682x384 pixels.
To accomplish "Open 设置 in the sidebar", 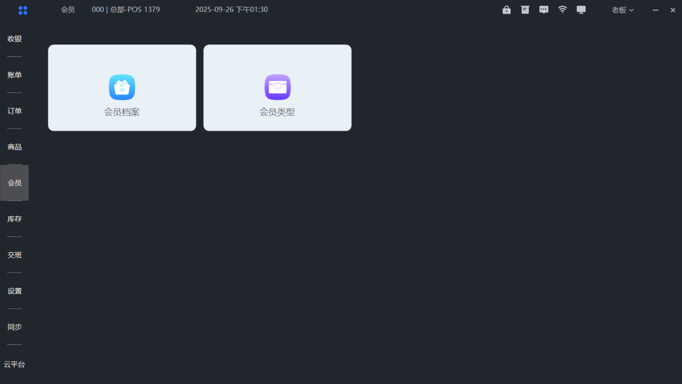I will click(15, 291).
